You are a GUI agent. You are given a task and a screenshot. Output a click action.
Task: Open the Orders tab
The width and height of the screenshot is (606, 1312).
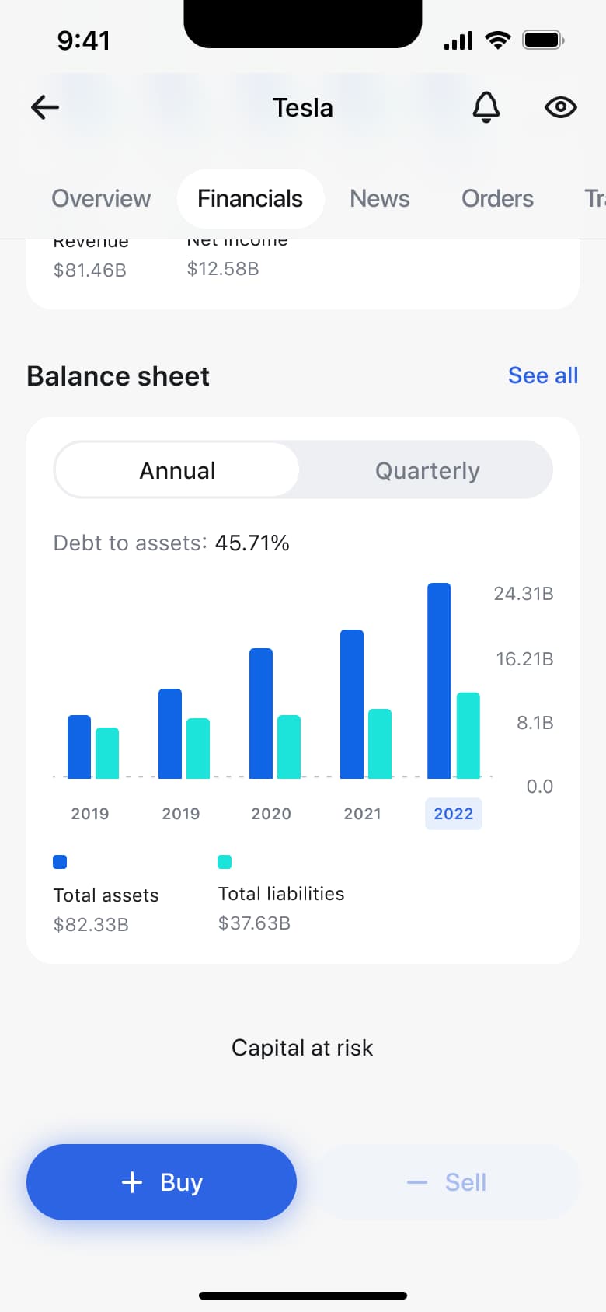coord(497,199)
